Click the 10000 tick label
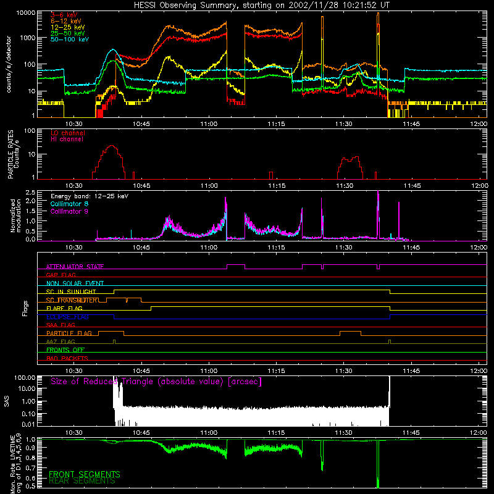 click(26, 13)
